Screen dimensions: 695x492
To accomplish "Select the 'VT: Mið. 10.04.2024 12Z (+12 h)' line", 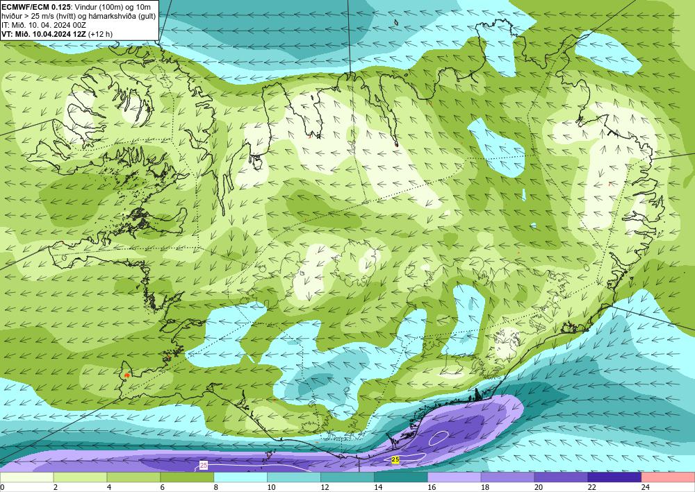I will (57, 33).
